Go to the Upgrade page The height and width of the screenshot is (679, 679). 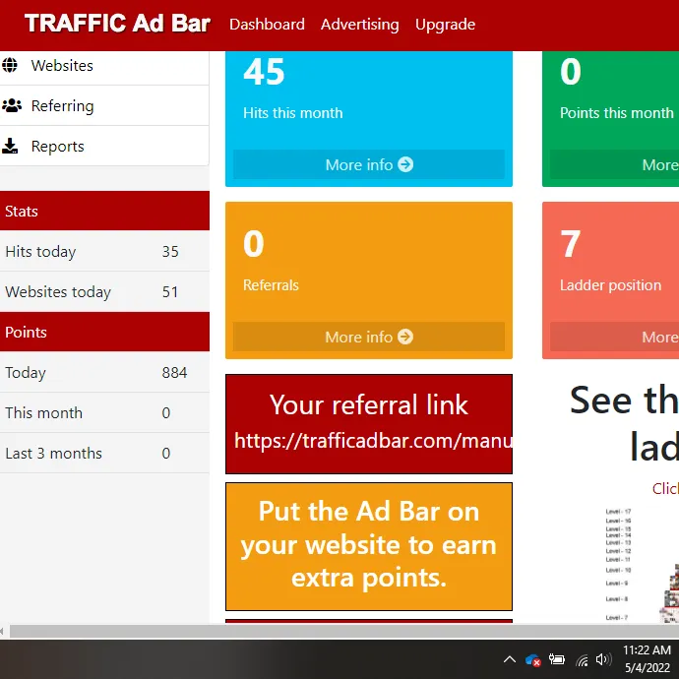[x=445, y=25]
